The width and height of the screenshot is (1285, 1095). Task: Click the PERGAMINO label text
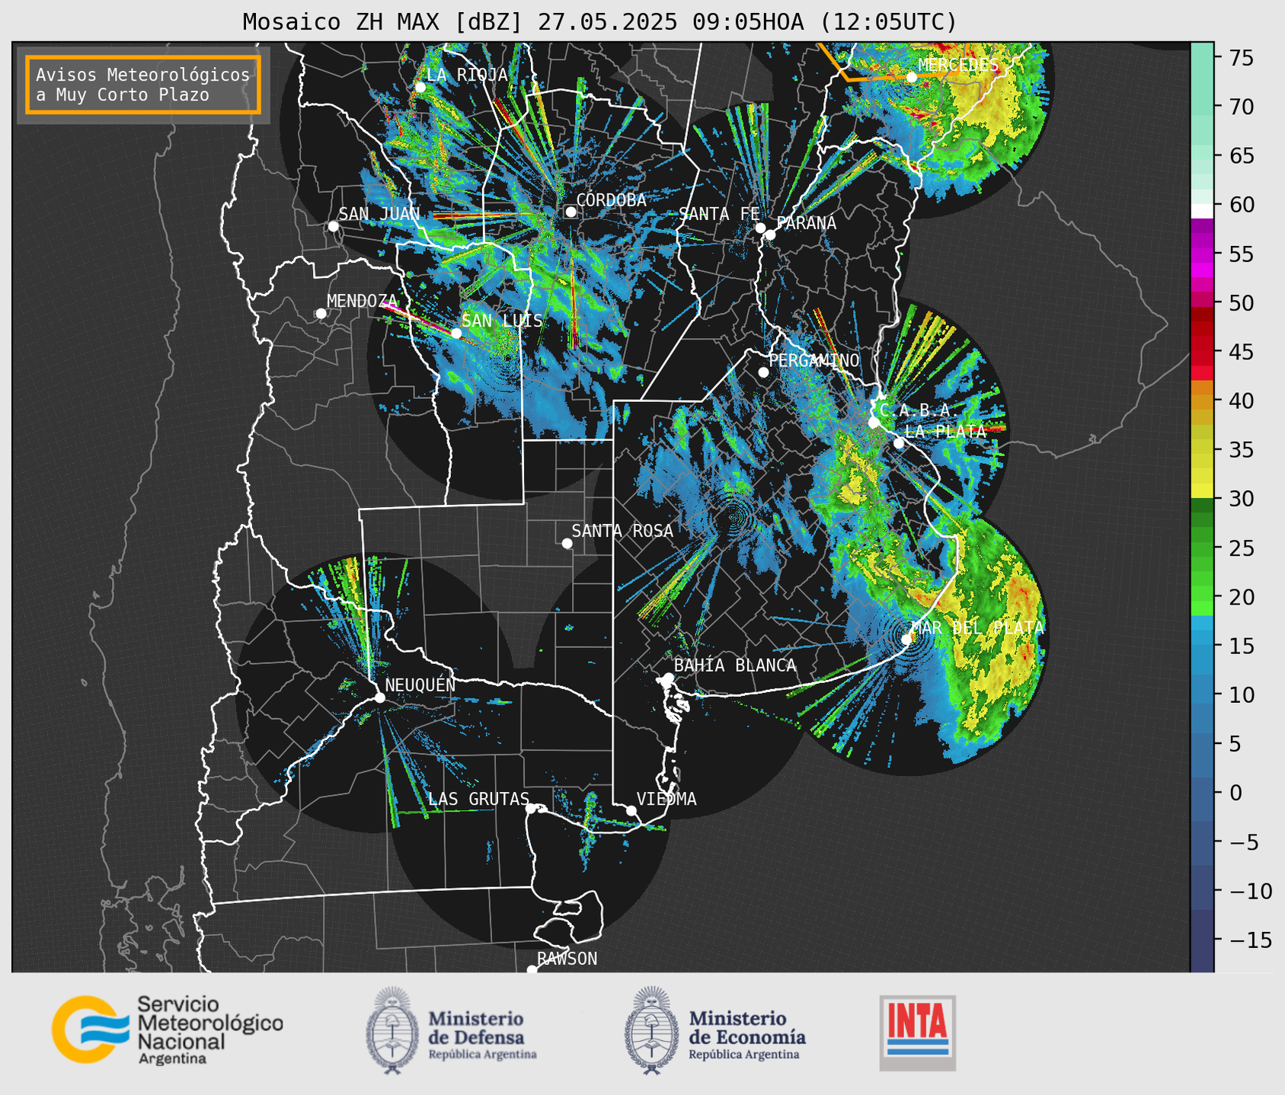pos(814,360)
